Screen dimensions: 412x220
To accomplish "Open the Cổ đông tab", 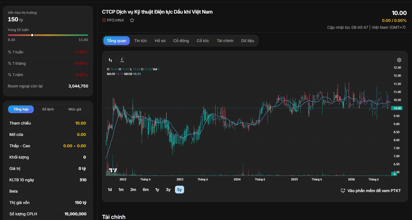I will [181, 41].
